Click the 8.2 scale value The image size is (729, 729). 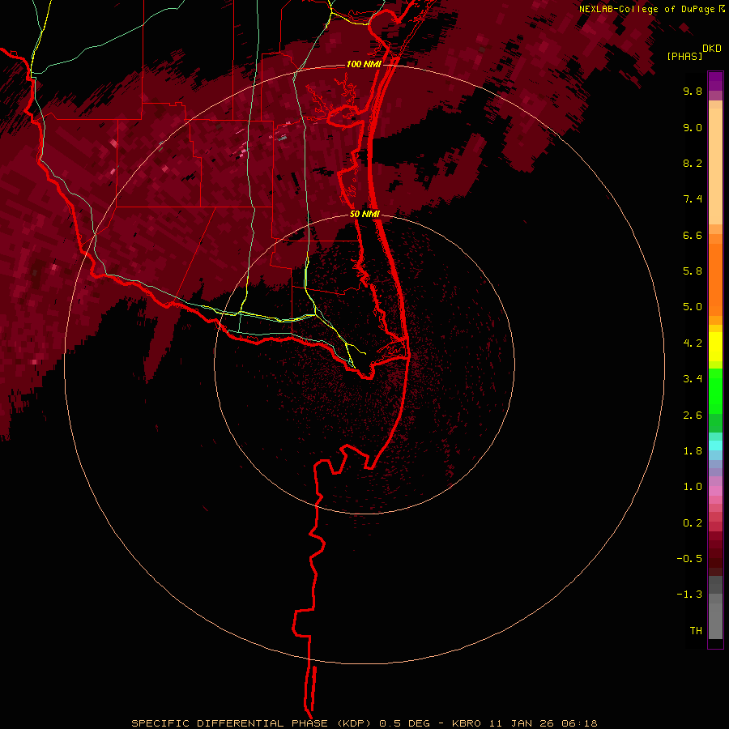tap(693, 163)
